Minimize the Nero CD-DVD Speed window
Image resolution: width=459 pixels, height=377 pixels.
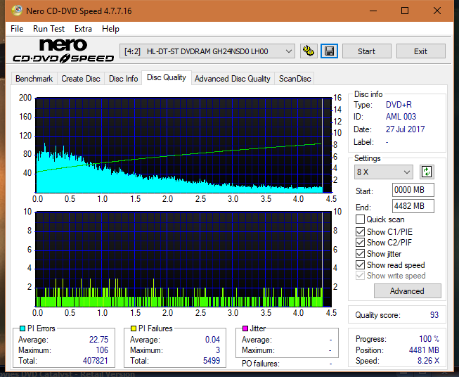click(x=373, y=11)
